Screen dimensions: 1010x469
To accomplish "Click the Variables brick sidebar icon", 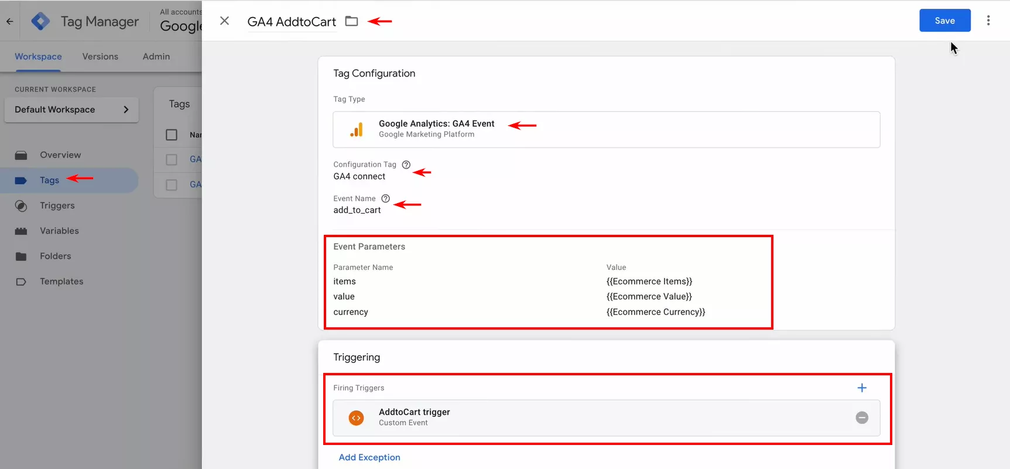I will point(21,231).
